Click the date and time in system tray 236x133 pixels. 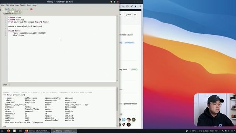(x=215, y=131)
